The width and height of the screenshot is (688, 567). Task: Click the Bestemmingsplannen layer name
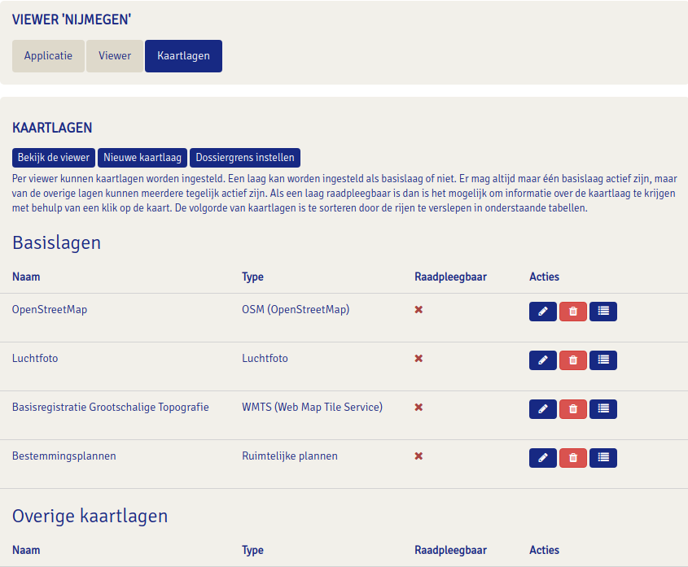(x=64, y=456)
